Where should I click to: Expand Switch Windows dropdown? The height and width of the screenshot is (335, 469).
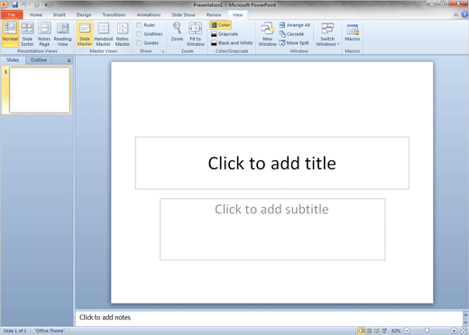click(x=327, y=34)
